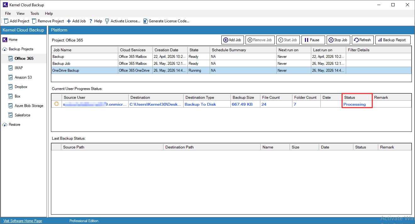
Task: Click the Generate License Code toolbar icon
Action: point(145,21)
